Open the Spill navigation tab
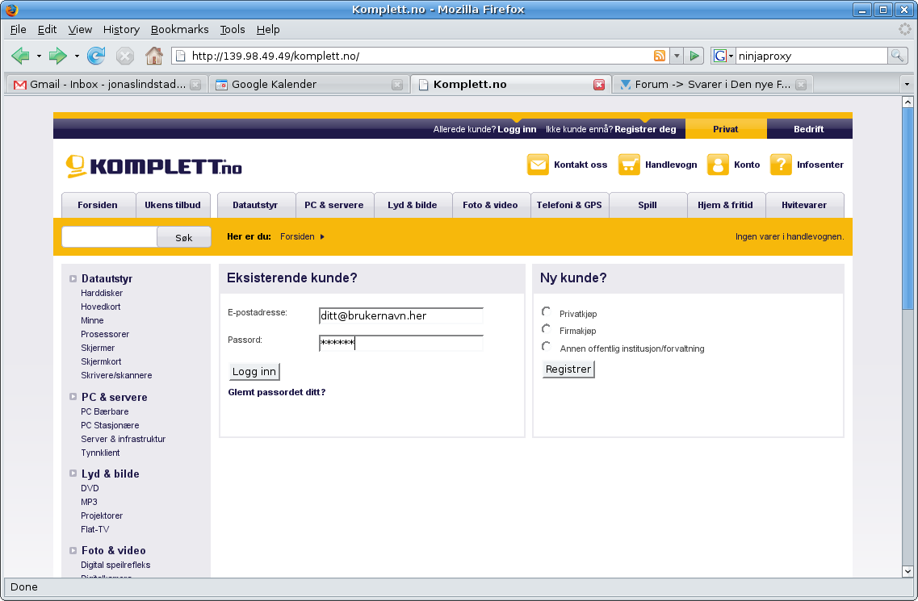918x601 pixels. [x=648, y=205]
